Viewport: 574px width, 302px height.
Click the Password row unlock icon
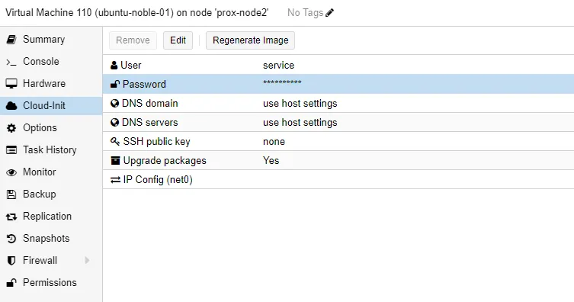pos(115,84)
